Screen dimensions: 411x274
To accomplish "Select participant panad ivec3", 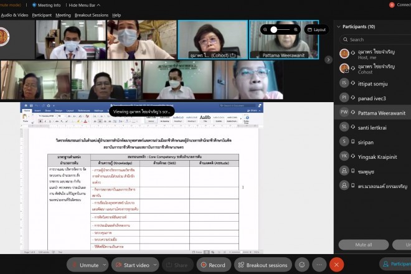I will point(373,98).
